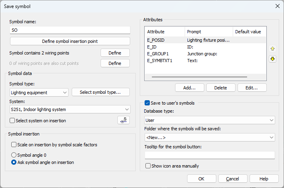Click the move attribute up arrow icon
284x188 pixels.
tap(272, 49)
